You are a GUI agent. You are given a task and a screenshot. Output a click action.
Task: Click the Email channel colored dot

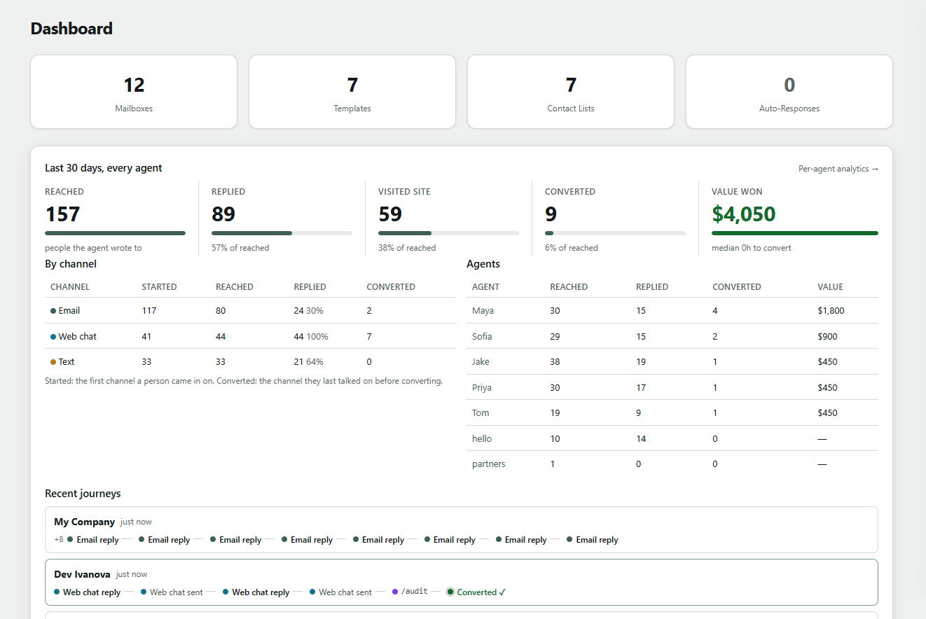coord(53,311)
